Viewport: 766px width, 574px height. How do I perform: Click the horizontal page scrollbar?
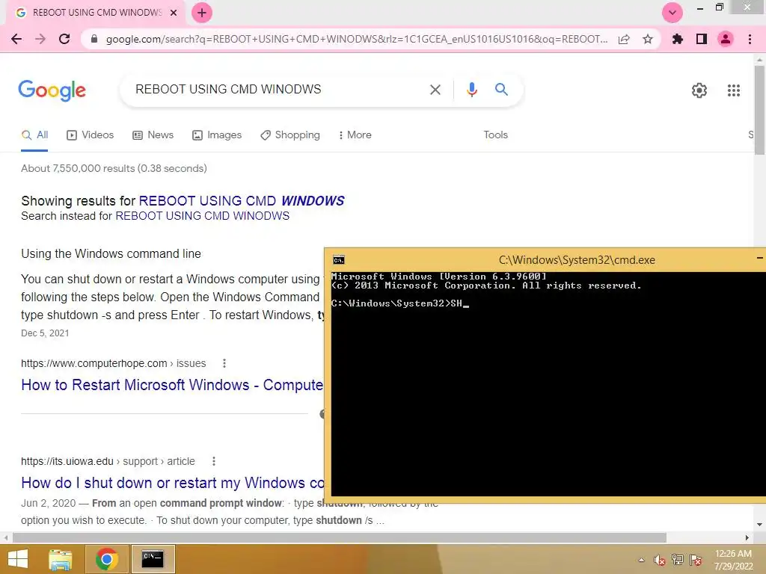point(340,537)
